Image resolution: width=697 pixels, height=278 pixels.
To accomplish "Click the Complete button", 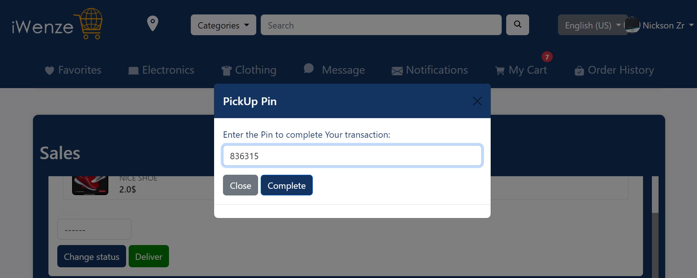I will tap(287, 185).
